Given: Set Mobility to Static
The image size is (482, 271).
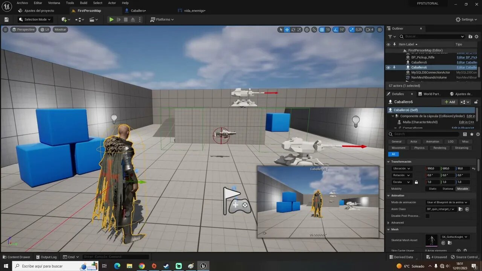Looking at the screenshot, I should (433, 189).
